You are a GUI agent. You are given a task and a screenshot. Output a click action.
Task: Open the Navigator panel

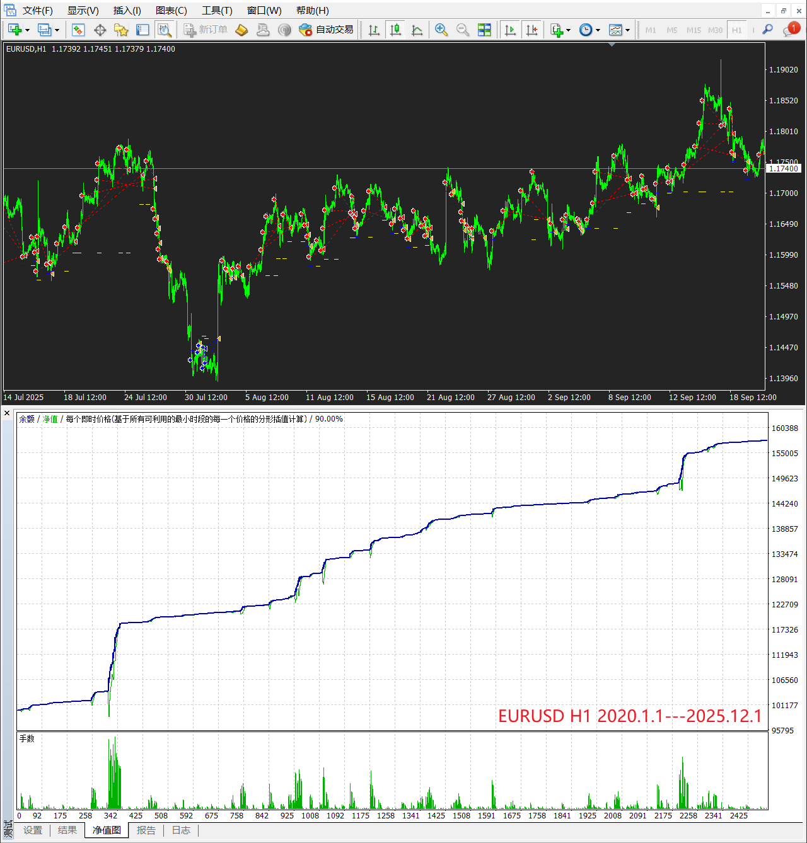(121, 30)
